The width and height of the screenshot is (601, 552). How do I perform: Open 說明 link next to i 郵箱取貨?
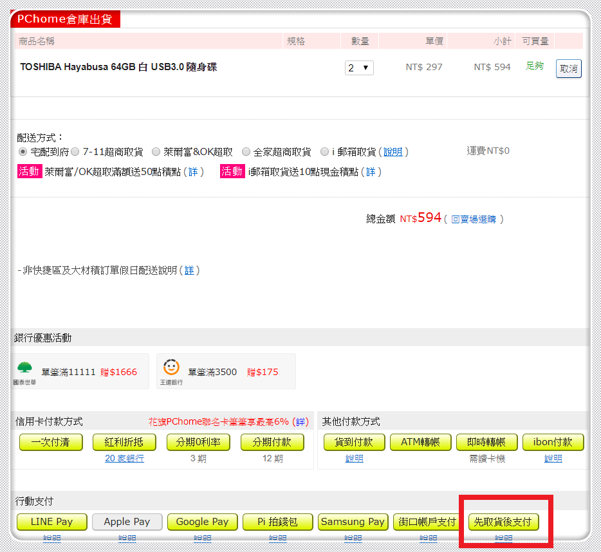click(393, 152)
